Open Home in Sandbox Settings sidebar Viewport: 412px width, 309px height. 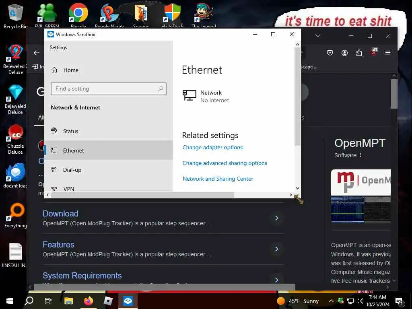(x=71, y=70)
